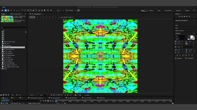Switch to the Small Screen workspace

click(x=168, y=11)
